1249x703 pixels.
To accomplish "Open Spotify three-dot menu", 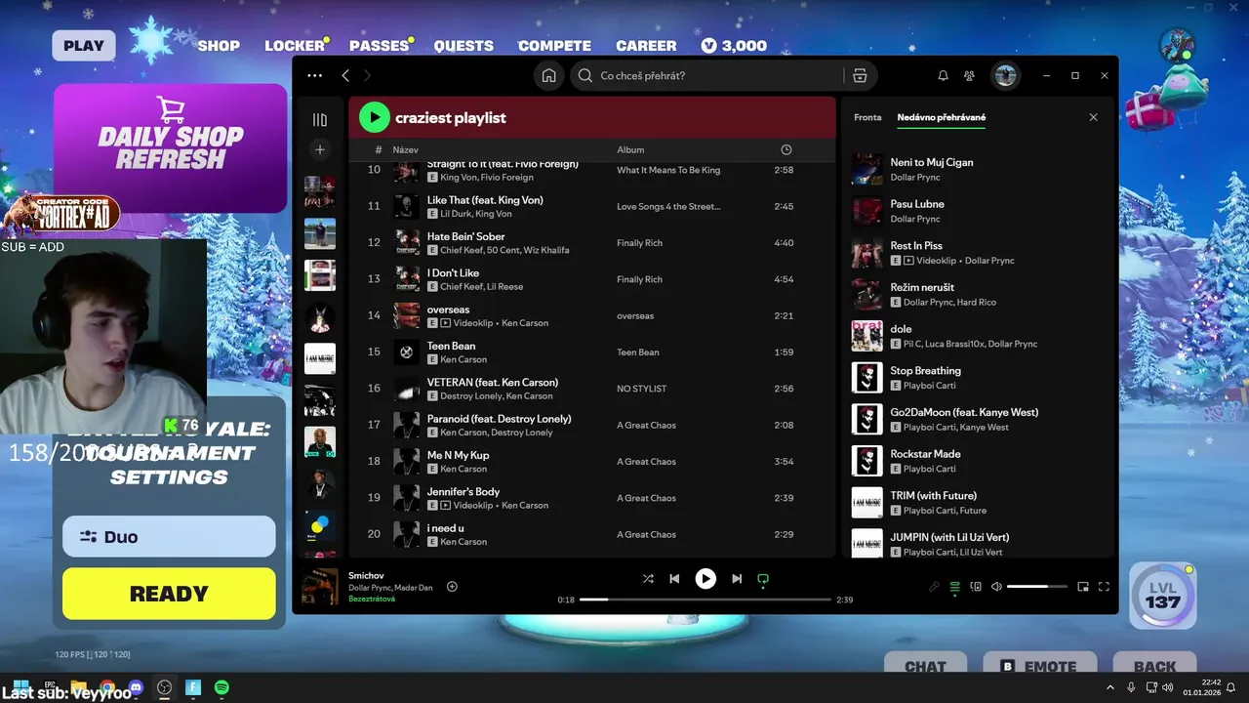I will (x=314, y=75).
